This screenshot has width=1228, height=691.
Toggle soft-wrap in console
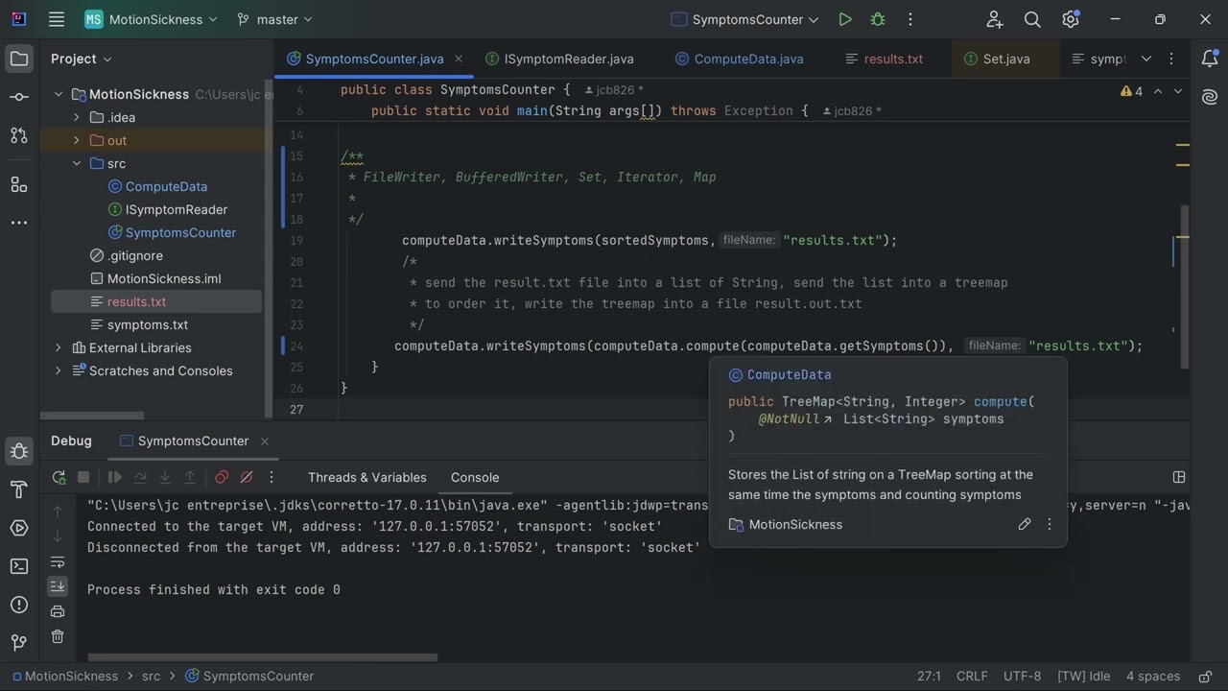[58, 561]
